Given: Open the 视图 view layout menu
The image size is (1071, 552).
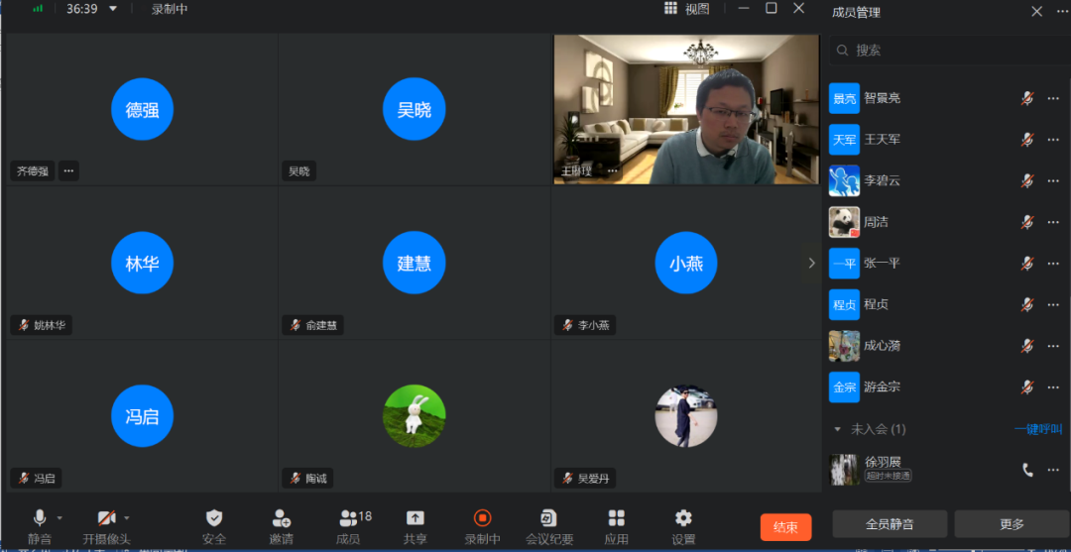Looking at the screenshot, I should tap(687, 9).
